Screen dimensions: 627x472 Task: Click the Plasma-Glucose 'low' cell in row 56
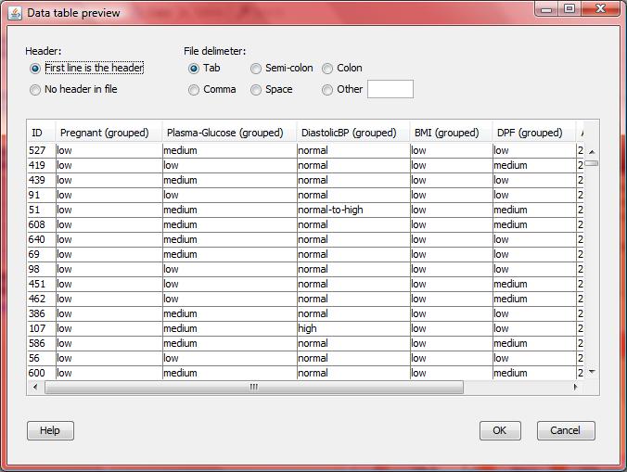tap(229, 358)
